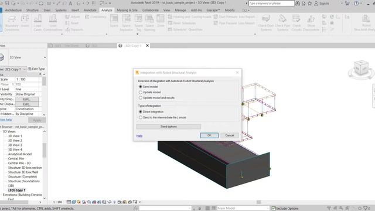The height and width of the screenshot is (211, 375).
Task: Select the Update model radio button
Action: point(141,92)
